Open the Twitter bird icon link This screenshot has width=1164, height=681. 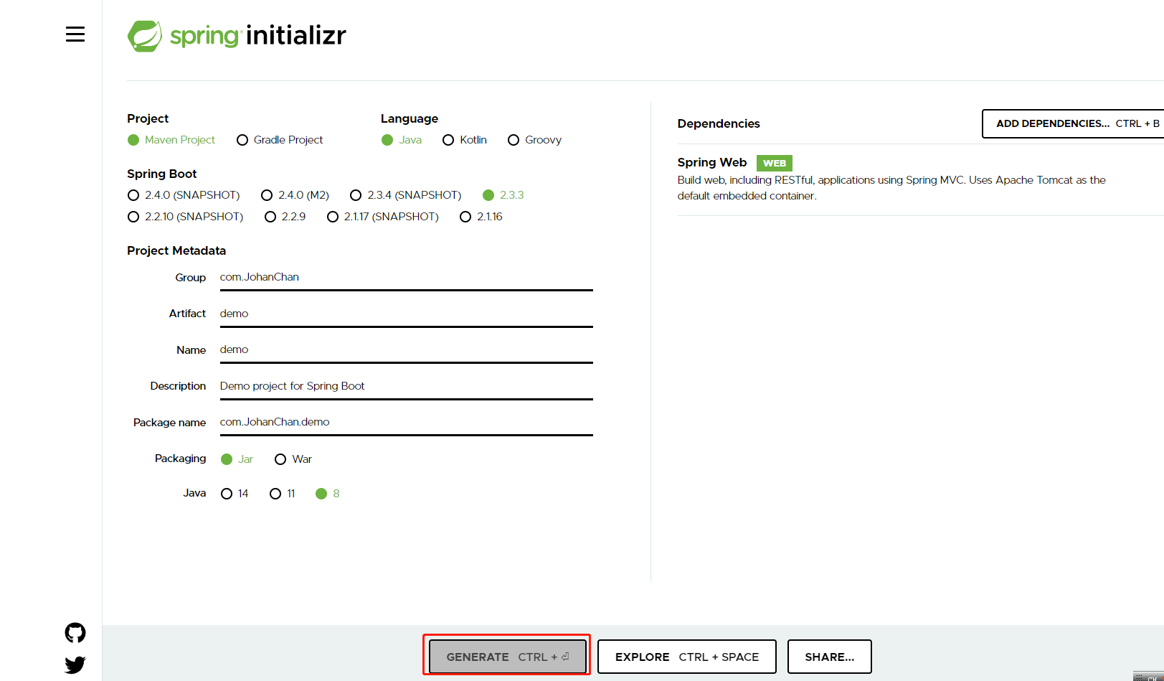75,665
